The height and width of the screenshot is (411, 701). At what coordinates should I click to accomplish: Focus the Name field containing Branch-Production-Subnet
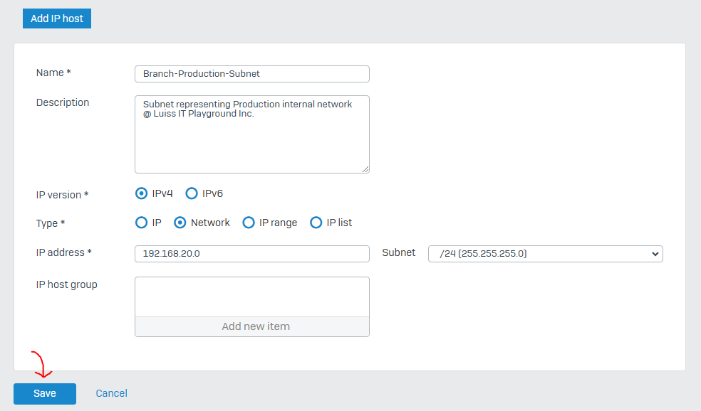point(251,74)
